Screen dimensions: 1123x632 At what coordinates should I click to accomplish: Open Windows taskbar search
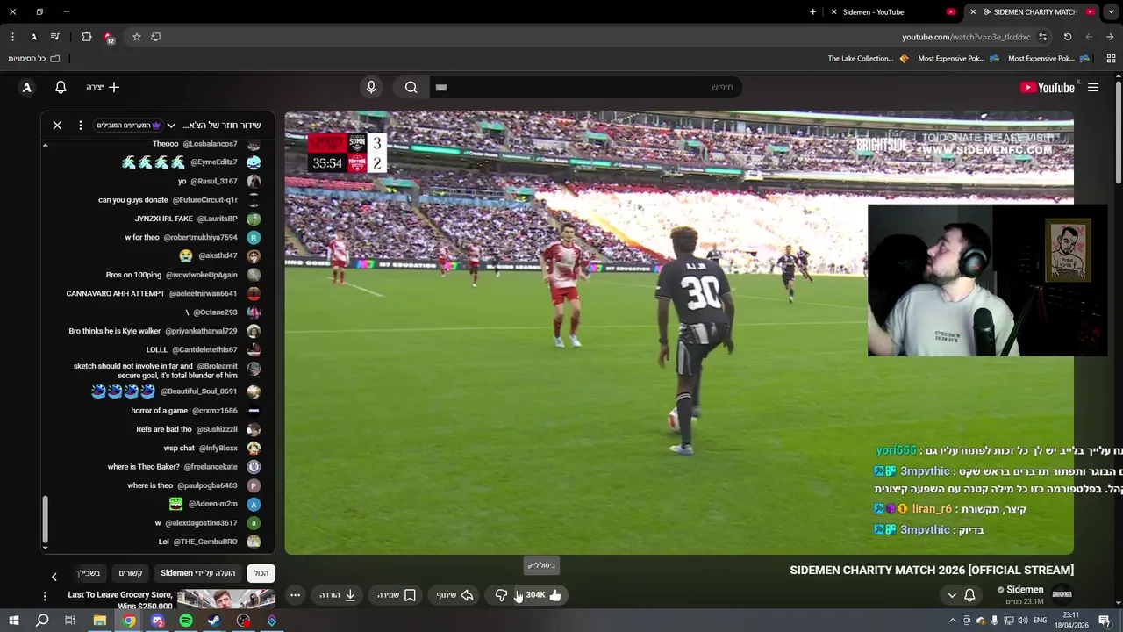pos(42,621)
